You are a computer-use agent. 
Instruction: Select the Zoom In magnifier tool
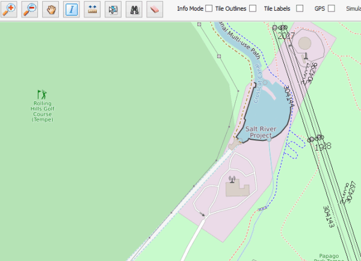point(8,9)
